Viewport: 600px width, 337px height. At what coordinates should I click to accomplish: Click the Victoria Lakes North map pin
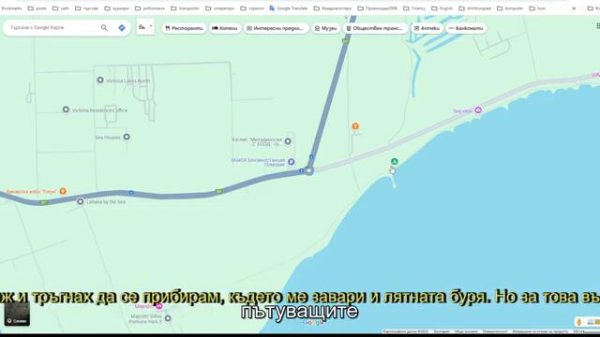[100, 81]
